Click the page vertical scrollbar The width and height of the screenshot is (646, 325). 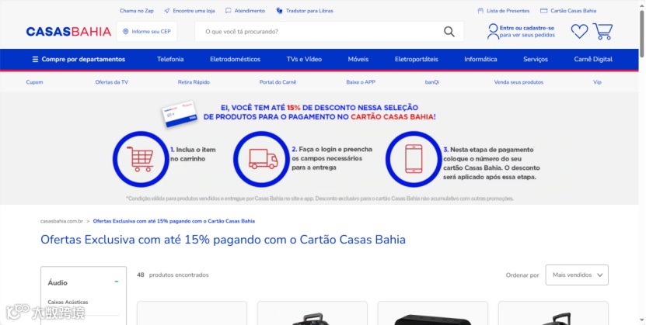642,162
